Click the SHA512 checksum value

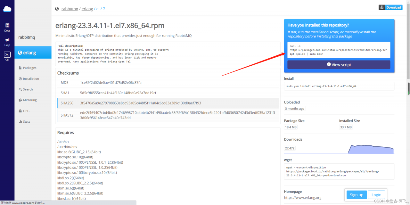(177, 115)
